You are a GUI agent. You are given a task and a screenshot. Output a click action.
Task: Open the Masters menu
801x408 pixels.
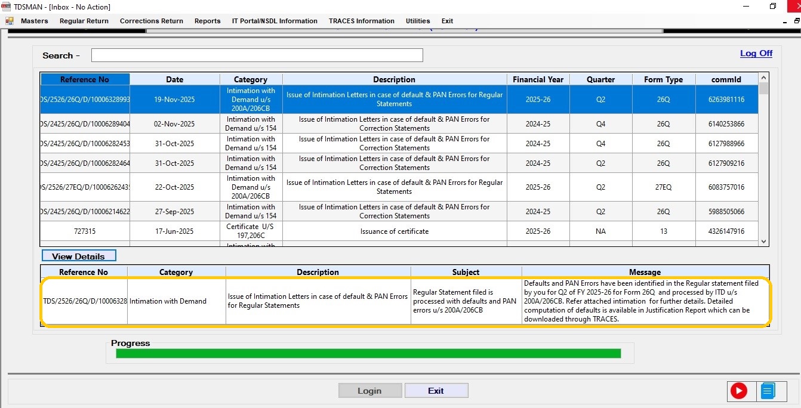point(34,21)
